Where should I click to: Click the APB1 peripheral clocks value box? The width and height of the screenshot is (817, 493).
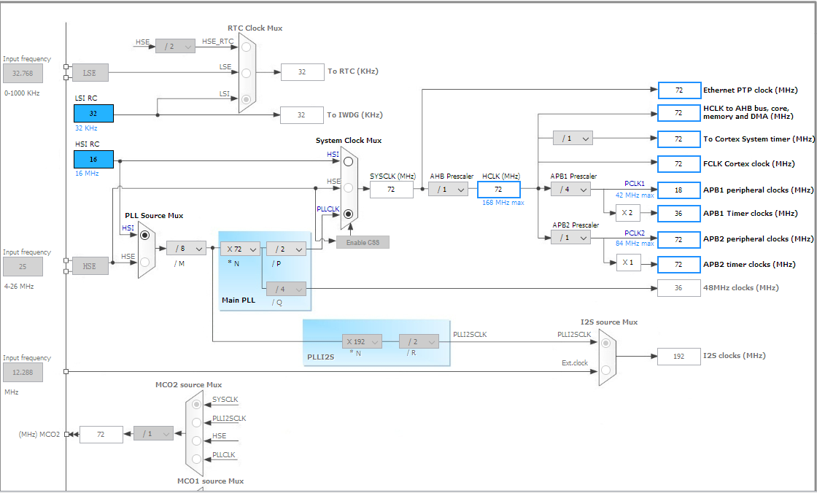679,190
